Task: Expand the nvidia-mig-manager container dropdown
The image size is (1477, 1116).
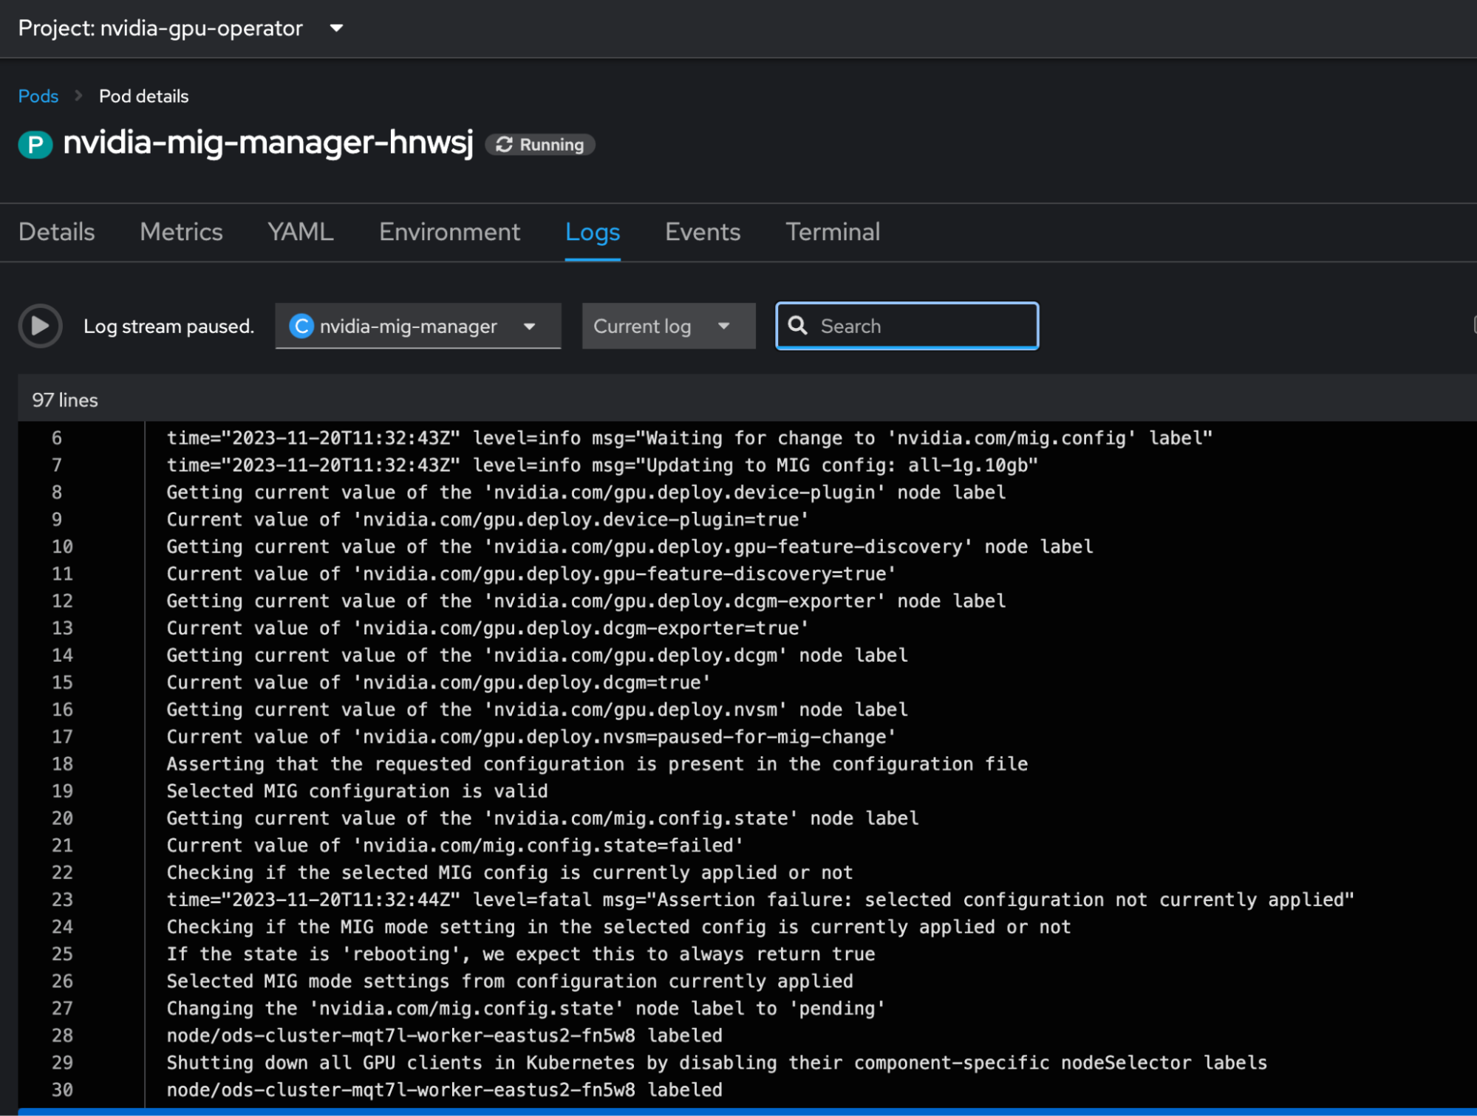Action: click(x=529, y=326)
